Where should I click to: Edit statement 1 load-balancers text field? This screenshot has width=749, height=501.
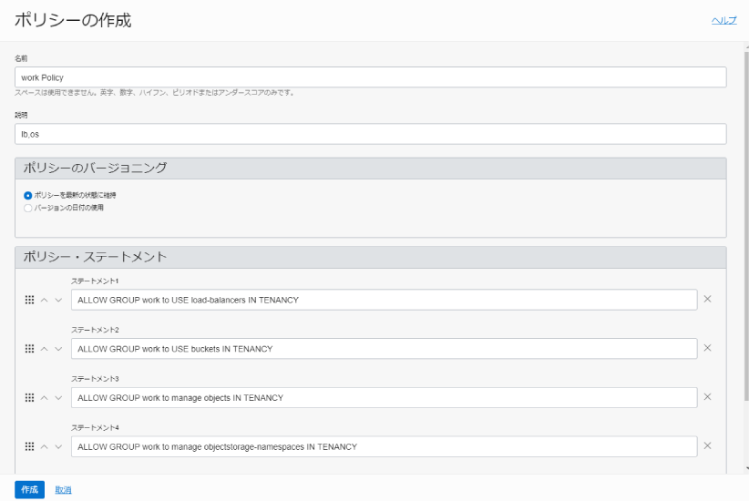pos(384,300)
